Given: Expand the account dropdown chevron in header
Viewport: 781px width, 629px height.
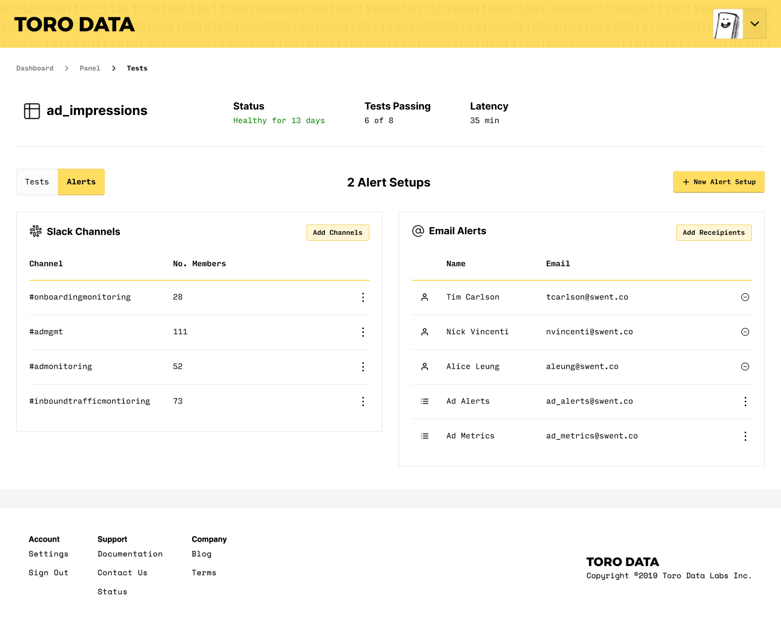Looking at the screenshot, I should (755, 24).
